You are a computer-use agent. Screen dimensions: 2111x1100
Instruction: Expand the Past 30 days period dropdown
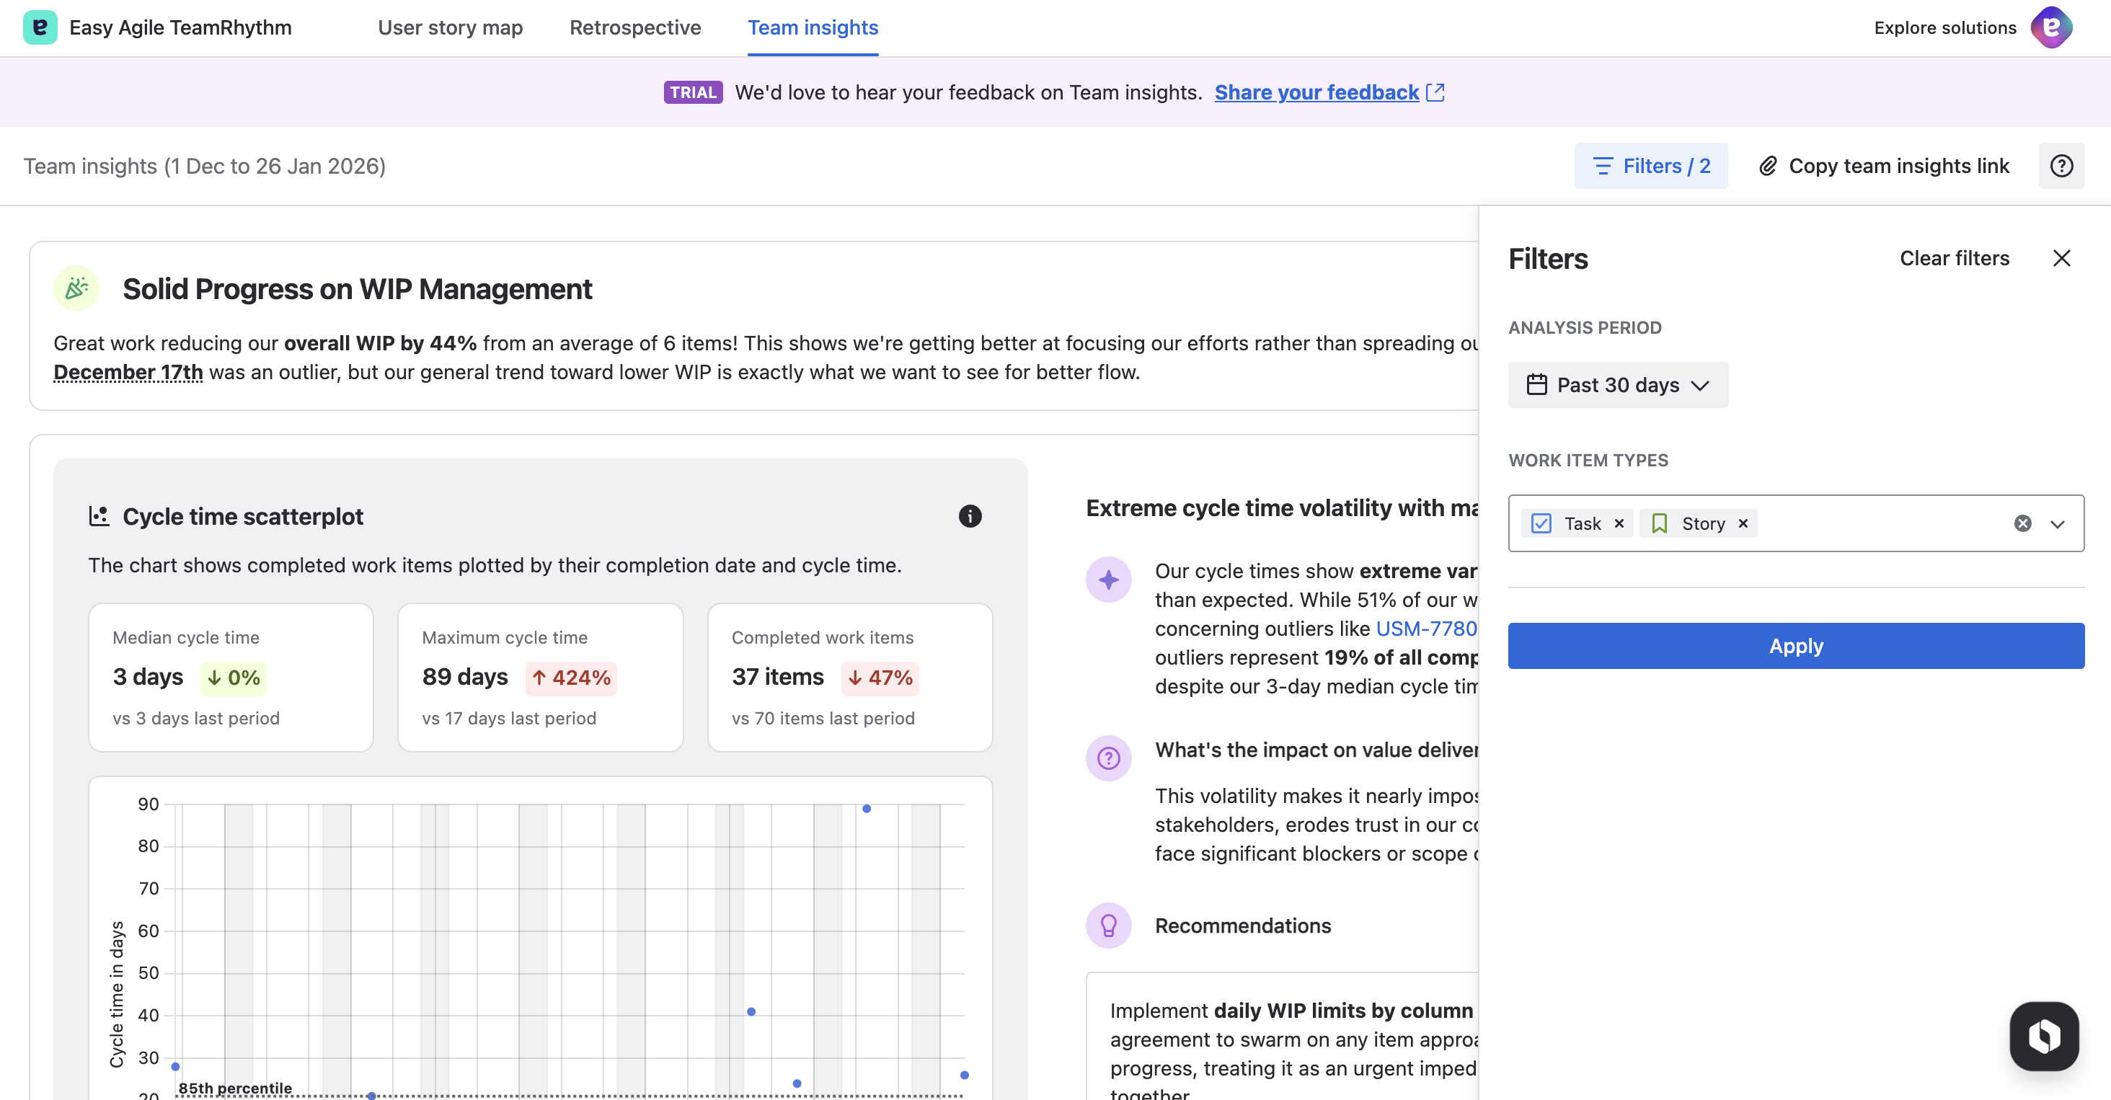coord(1618,385)
